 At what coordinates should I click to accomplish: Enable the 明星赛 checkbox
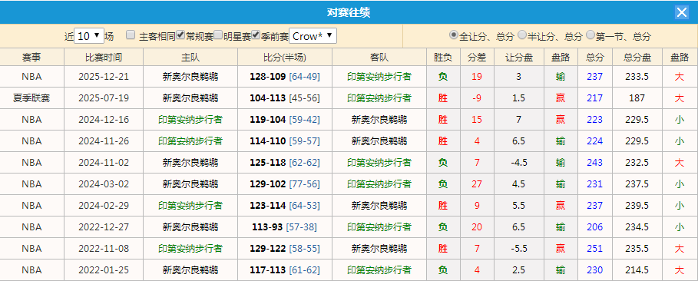pyautogui.click(x=218, y=35)
